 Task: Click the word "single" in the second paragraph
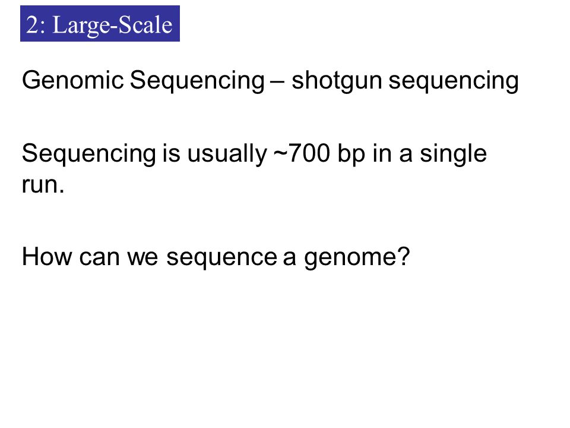453,155
